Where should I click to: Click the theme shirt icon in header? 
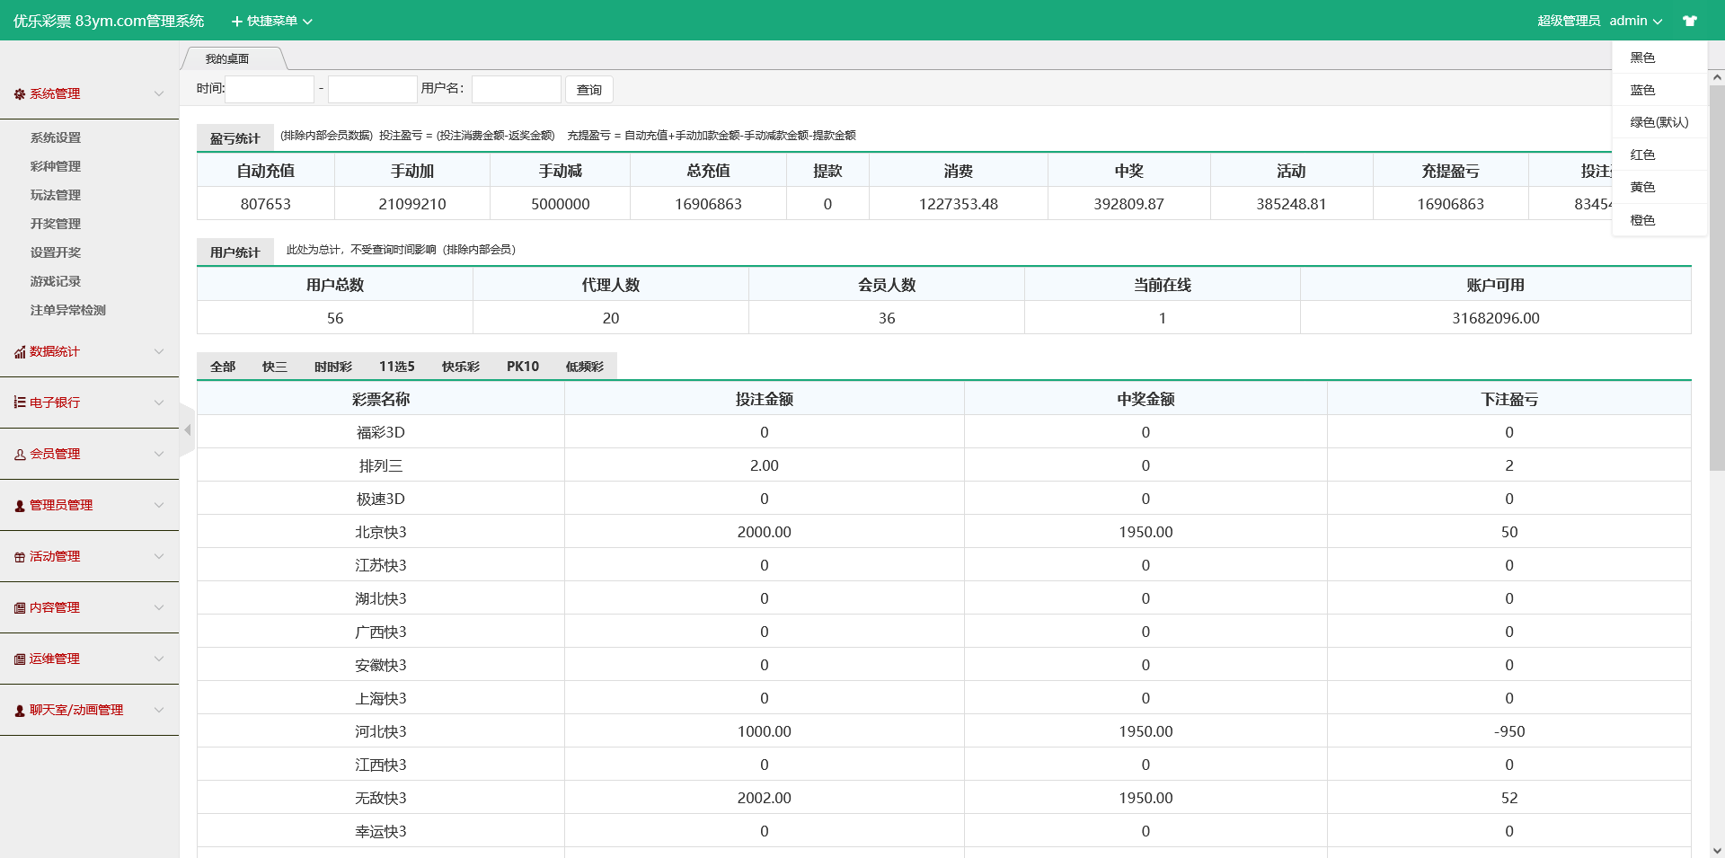click(x=1690, y=21)
